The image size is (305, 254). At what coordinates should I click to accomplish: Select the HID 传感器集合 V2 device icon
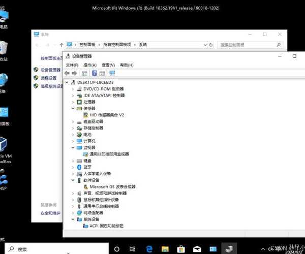85,115
